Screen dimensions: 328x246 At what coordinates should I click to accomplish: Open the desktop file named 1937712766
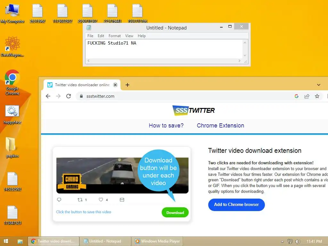(137, 13)
